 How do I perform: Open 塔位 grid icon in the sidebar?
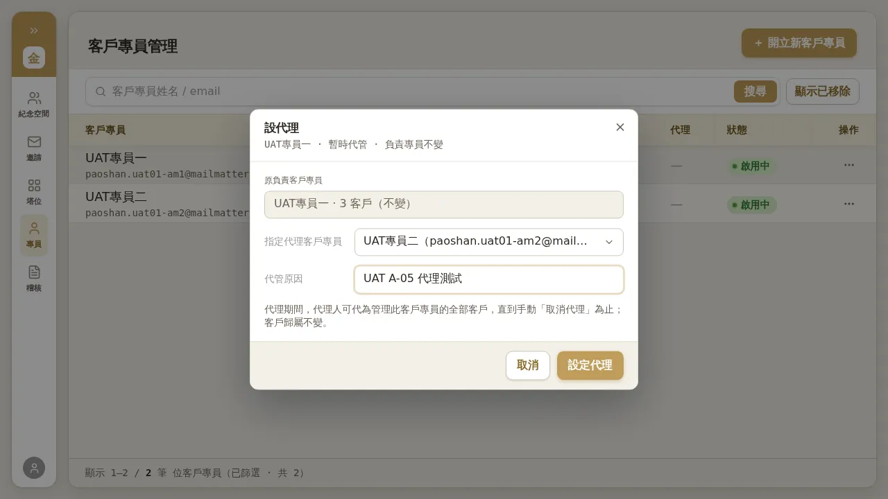coord(34,192)
